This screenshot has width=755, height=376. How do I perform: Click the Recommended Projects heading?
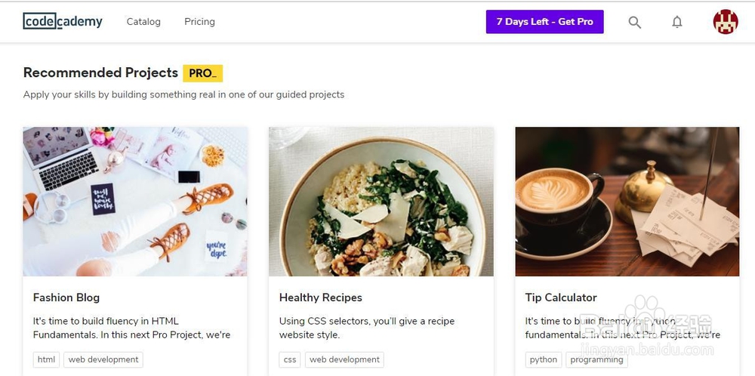[101, 72]
